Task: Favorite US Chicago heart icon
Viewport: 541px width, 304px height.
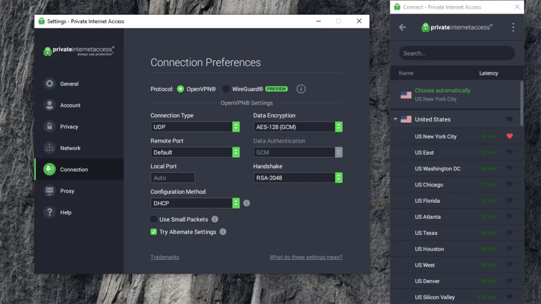Action: [x=510, y=184]
